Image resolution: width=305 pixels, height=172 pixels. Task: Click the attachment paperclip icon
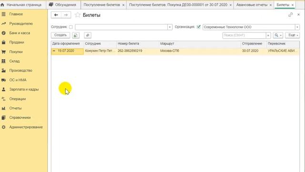click(x=88, y=35)
